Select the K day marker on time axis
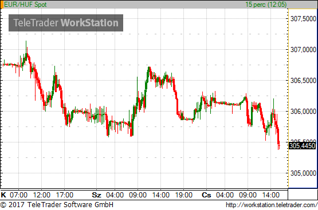Screen dimensions: 318x210 point(3,195)
